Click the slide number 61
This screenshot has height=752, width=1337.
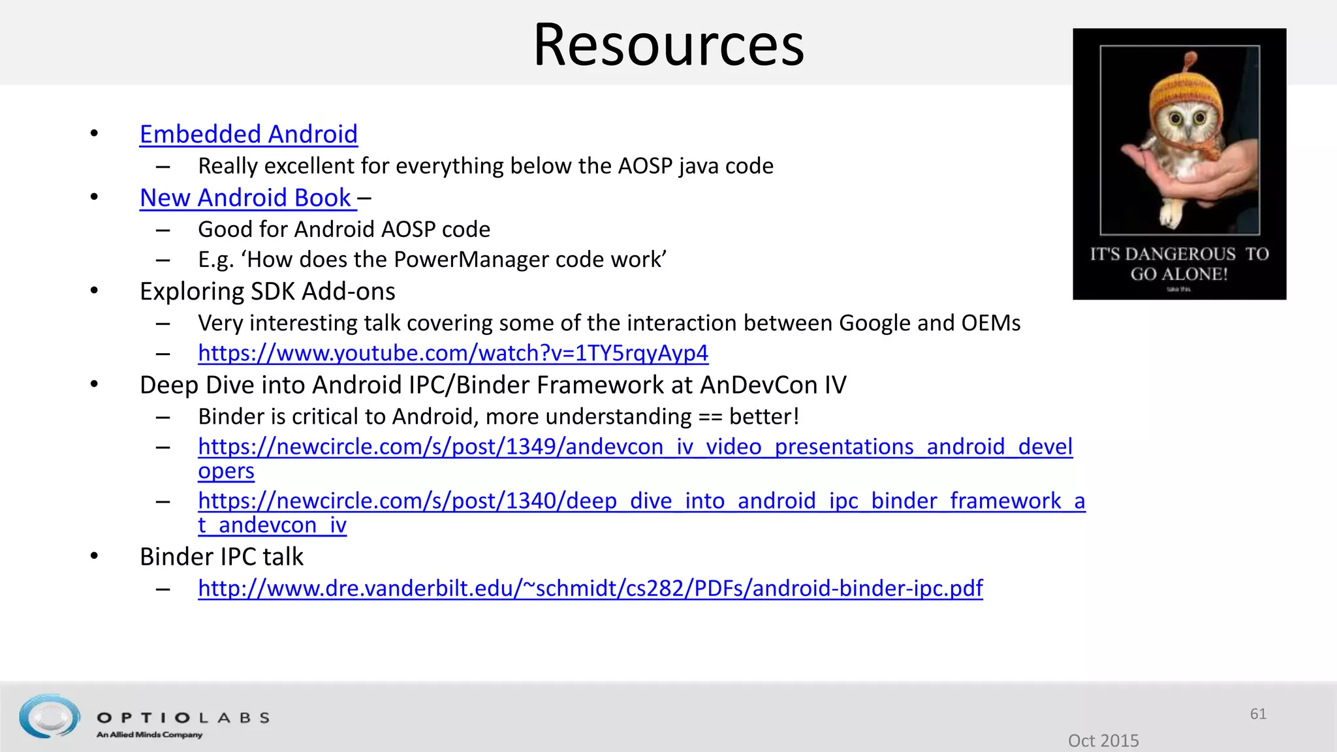point(1258,714)
